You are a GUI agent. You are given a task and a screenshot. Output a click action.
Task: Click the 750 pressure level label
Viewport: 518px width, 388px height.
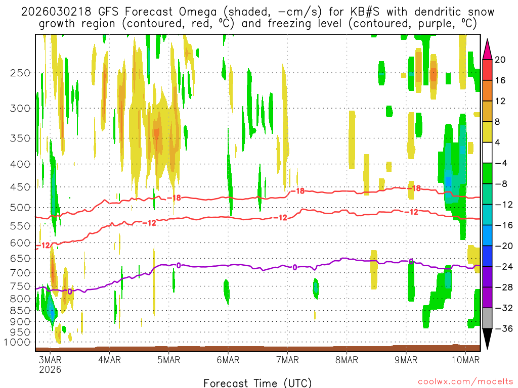click(x=20, y=286)
